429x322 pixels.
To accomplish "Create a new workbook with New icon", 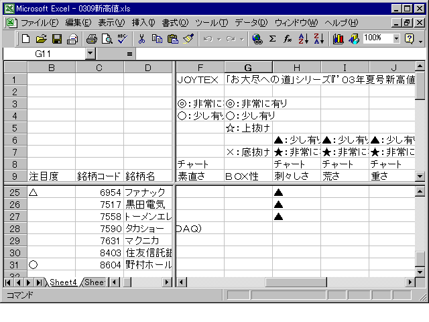I will (25, 39).
